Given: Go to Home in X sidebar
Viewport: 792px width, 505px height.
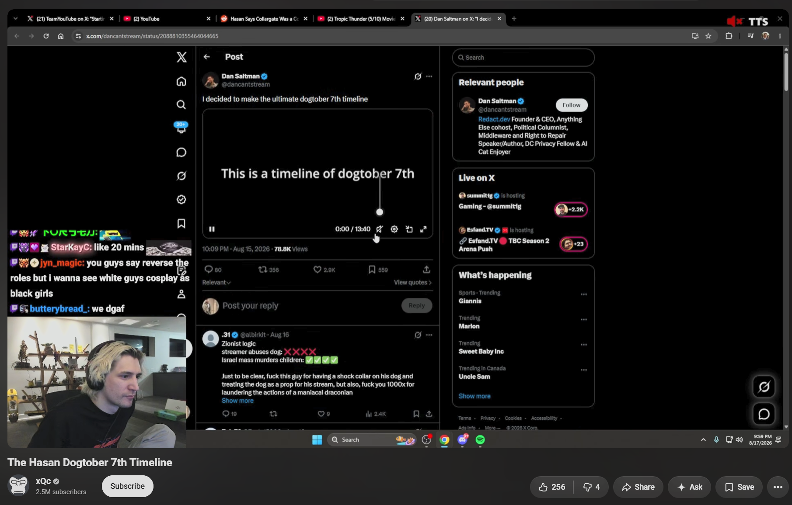Looking at the screenshot, I should (x=181, y=82).
